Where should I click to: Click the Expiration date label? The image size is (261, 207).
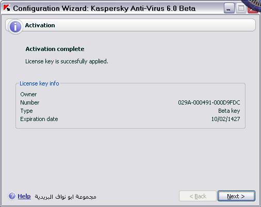[x=39, y=119]
